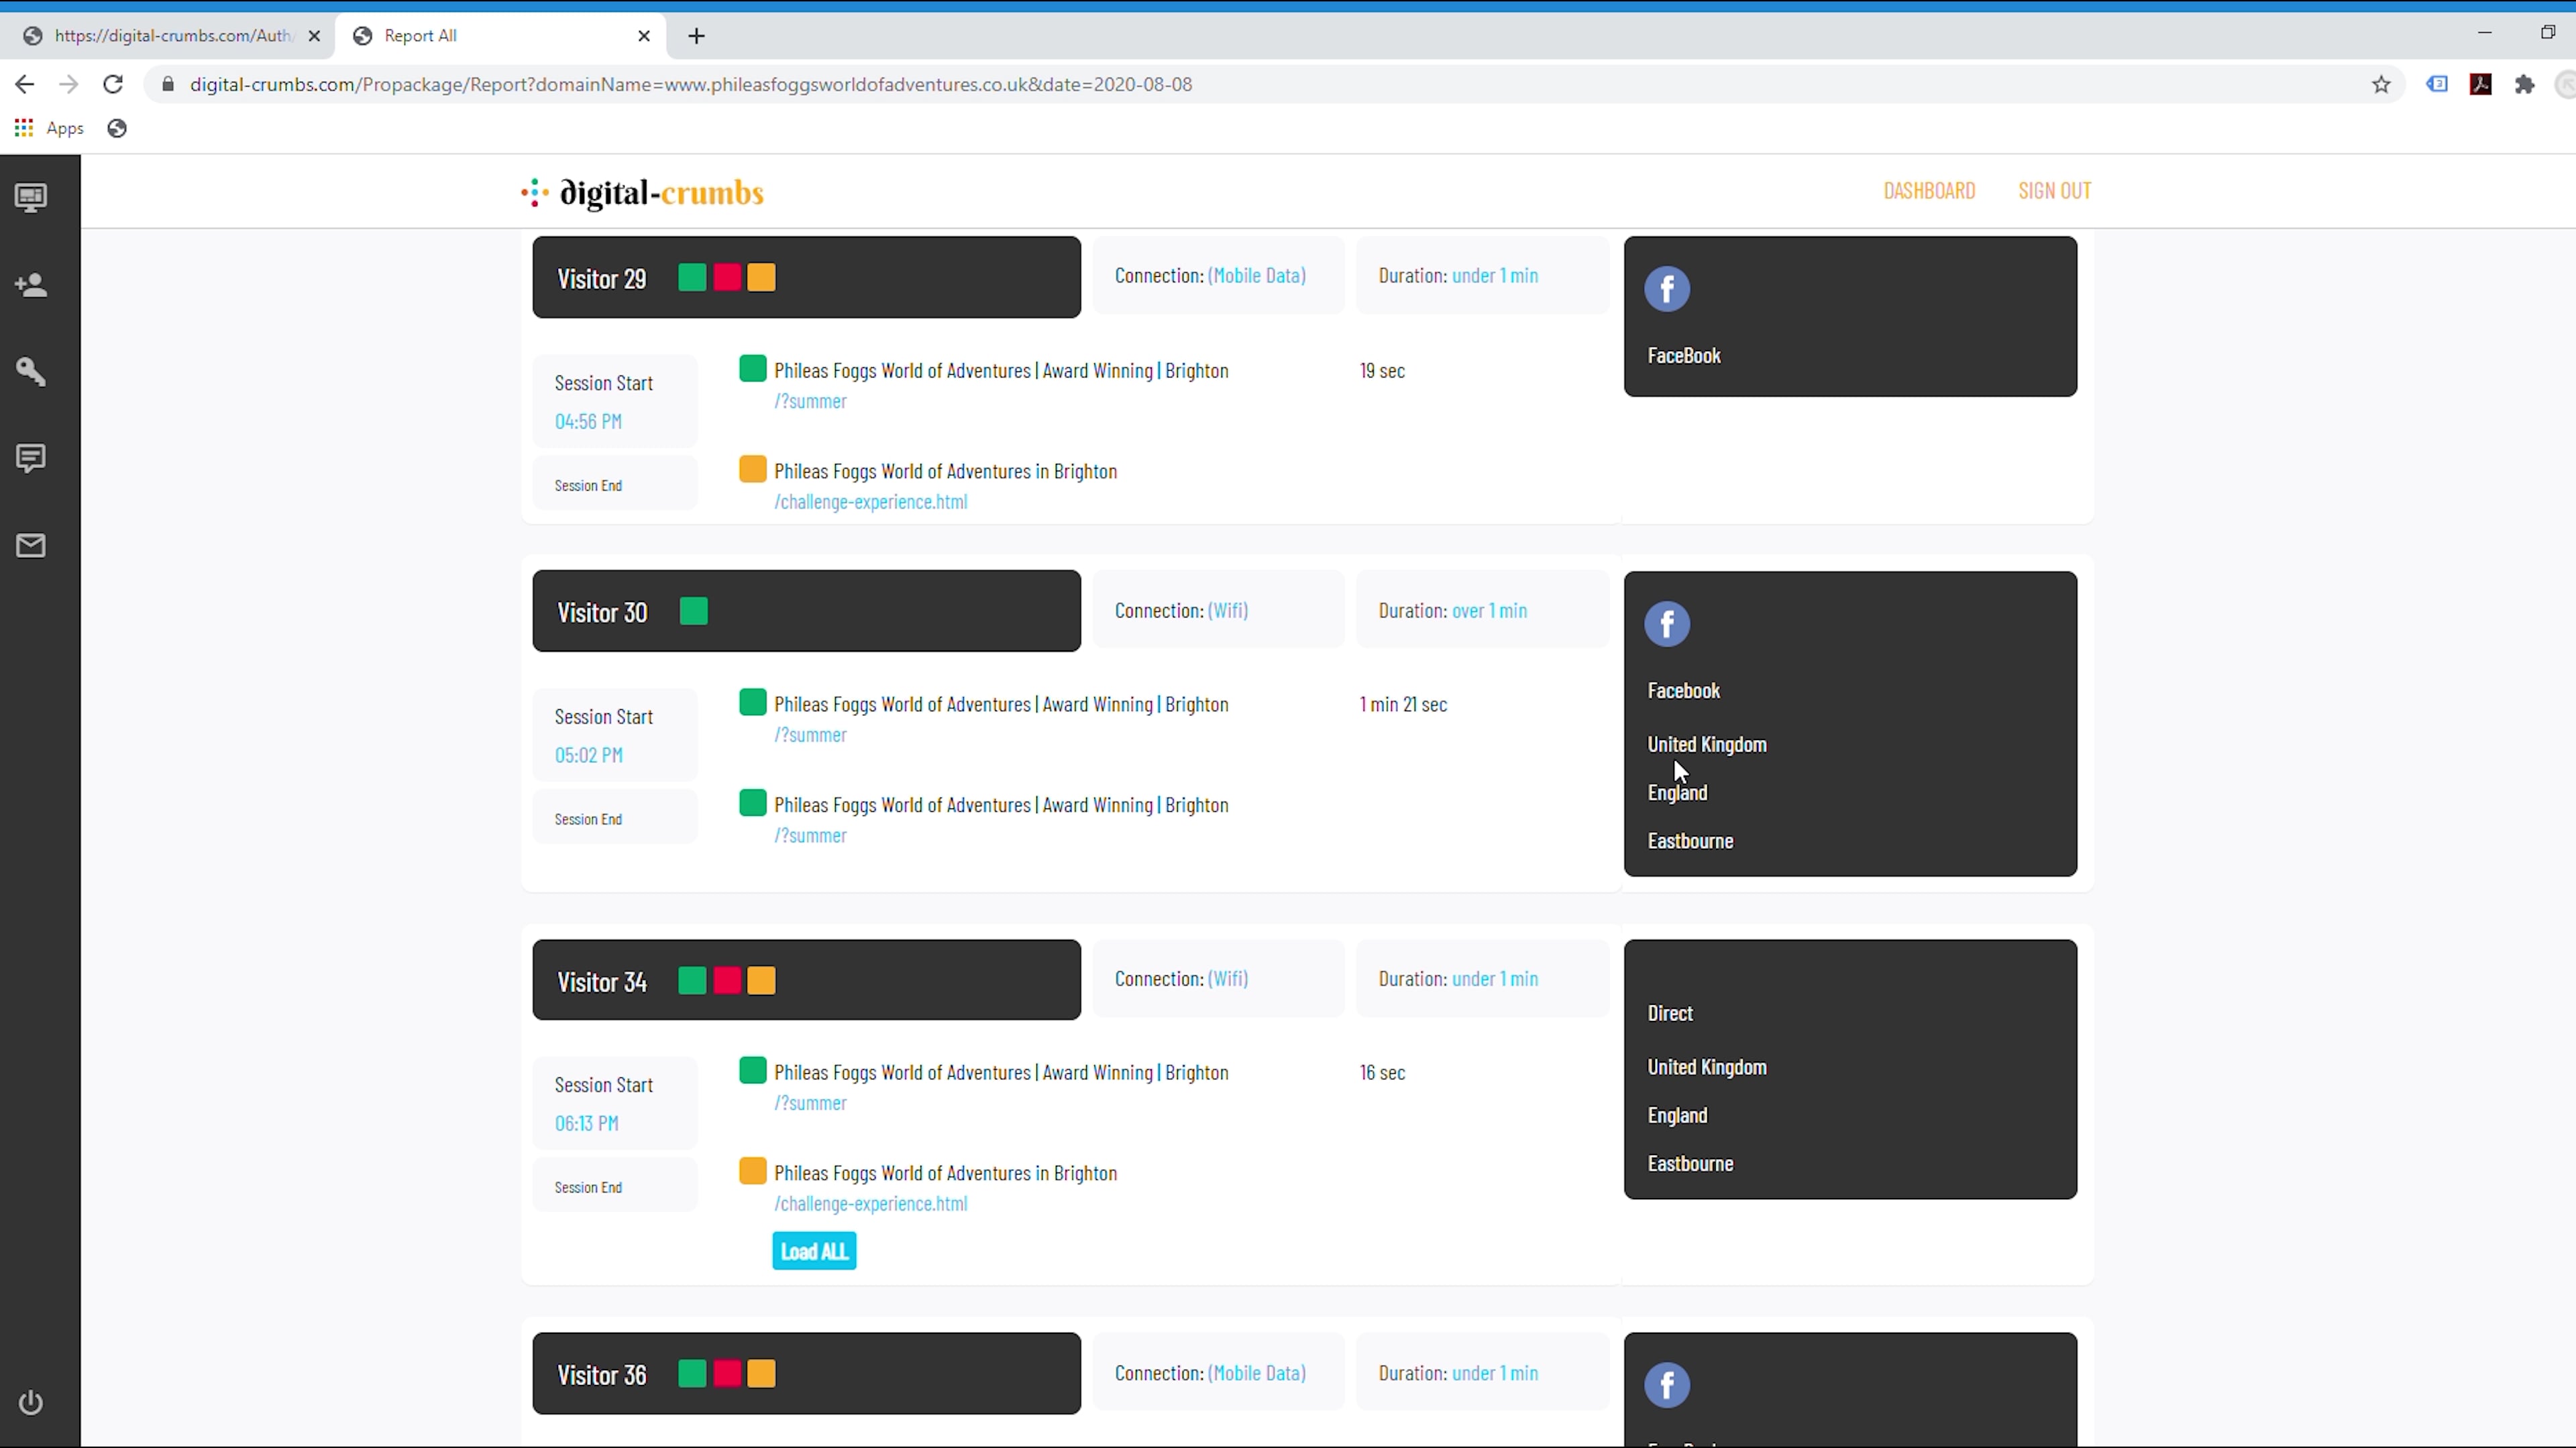This screenshot has width=2576, height=1448.
Task: Click the red square in Visitor 29 header
Action: tap(727, 278)
